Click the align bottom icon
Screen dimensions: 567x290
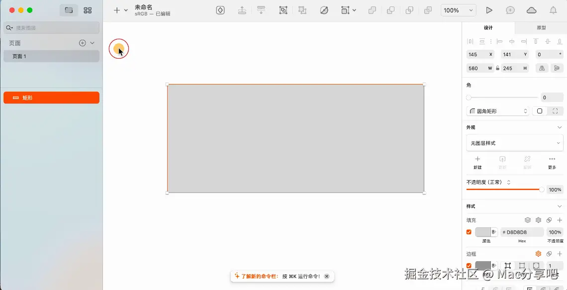pos(560,41)
